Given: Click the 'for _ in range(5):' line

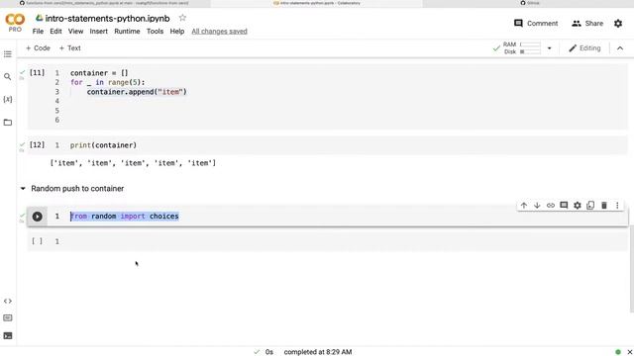Looking at the screenshot, I should tap(108, 82).
